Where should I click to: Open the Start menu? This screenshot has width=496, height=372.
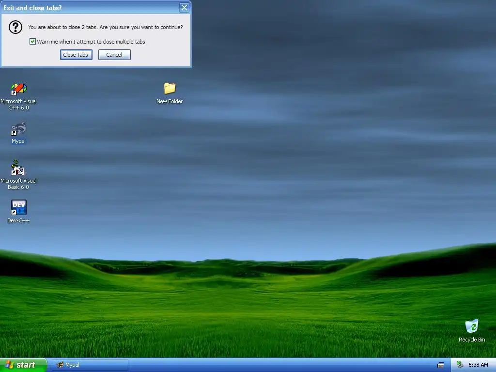(x=23, y=365)
